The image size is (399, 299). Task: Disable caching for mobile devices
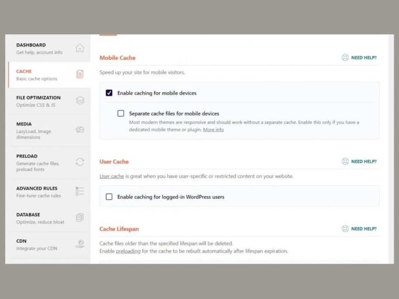(109, 93)
